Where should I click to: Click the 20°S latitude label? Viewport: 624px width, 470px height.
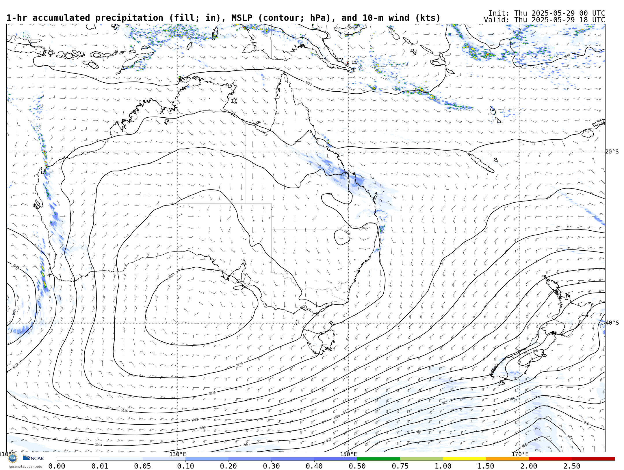612,152
